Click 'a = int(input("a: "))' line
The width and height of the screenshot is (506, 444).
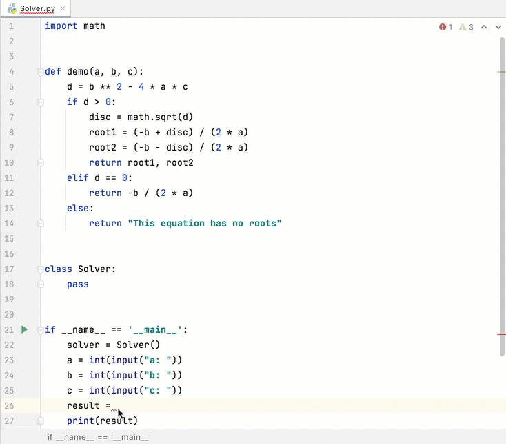[124, 360]
